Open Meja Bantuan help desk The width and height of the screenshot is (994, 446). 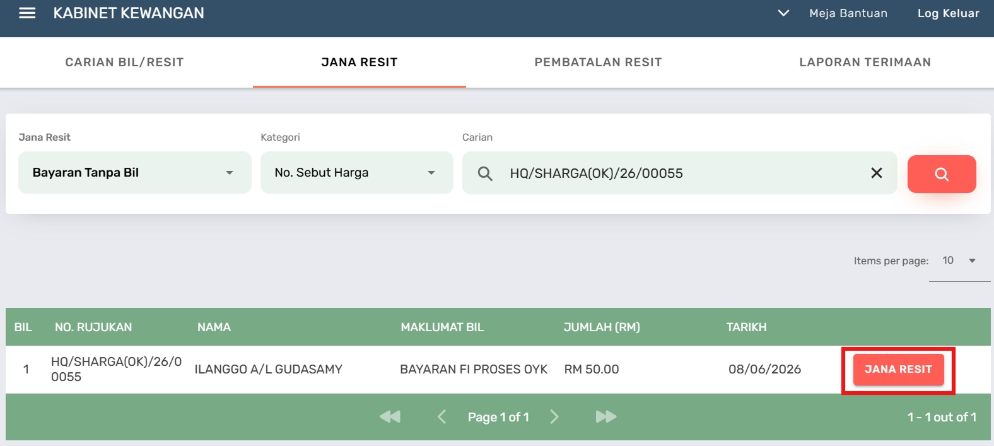(848, 13)
